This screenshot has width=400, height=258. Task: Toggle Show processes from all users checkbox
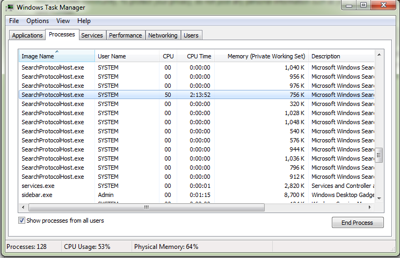click(21, 221)
